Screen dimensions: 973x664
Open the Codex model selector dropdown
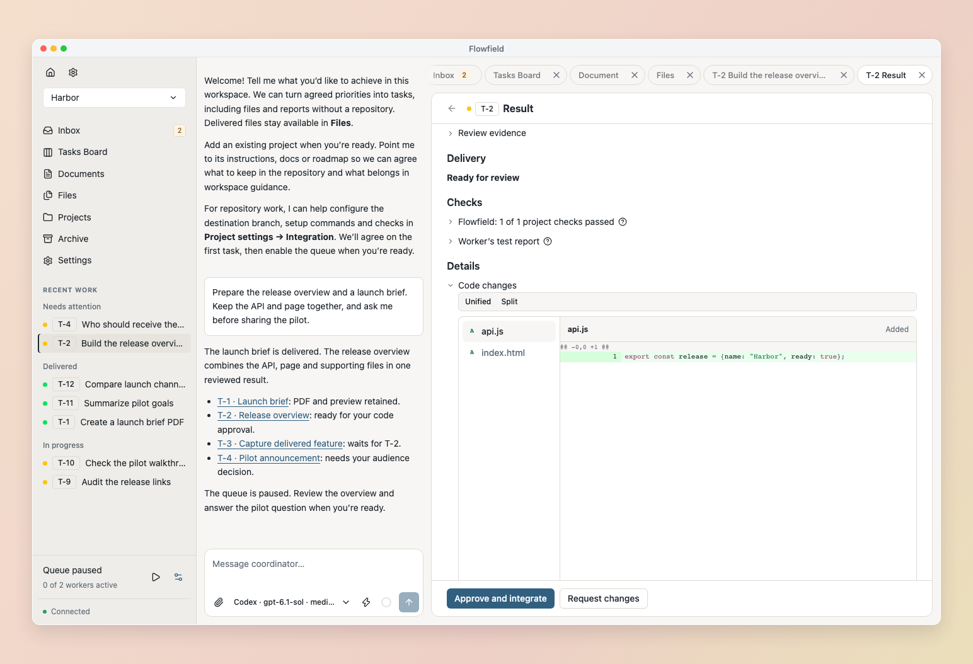point(291,602)
